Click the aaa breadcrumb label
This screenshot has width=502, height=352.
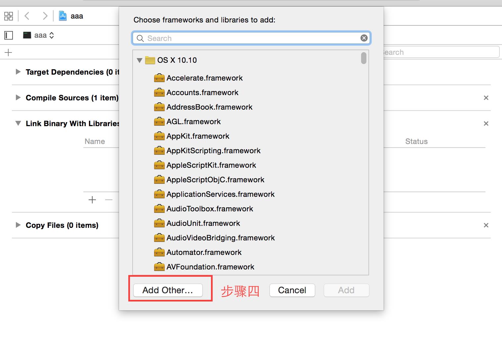tap(77, 16)
